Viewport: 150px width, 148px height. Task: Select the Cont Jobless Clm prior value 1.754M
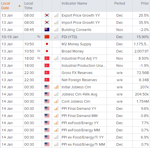pos(143,102)
